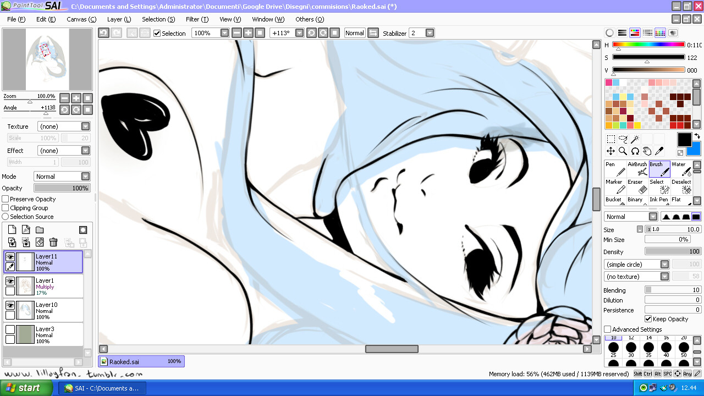Select the Lasso selection tool

(x=623, y=139)
